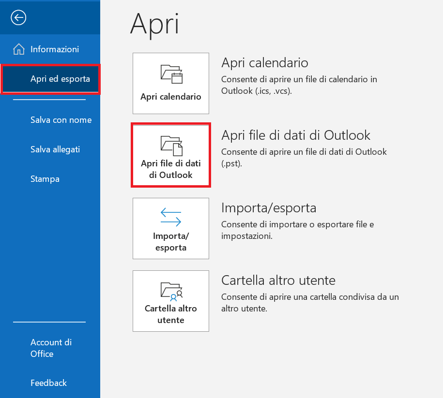
Task: Click the blue import/export arrows icon
Action: tap(171, 217)
